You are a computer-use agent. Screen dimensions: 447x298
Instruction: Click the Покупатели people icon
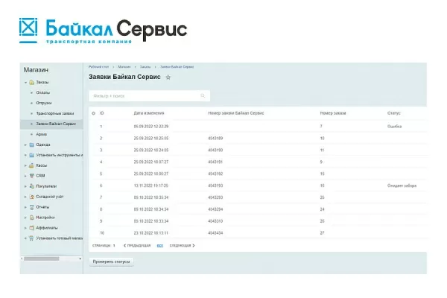(31, 186)
